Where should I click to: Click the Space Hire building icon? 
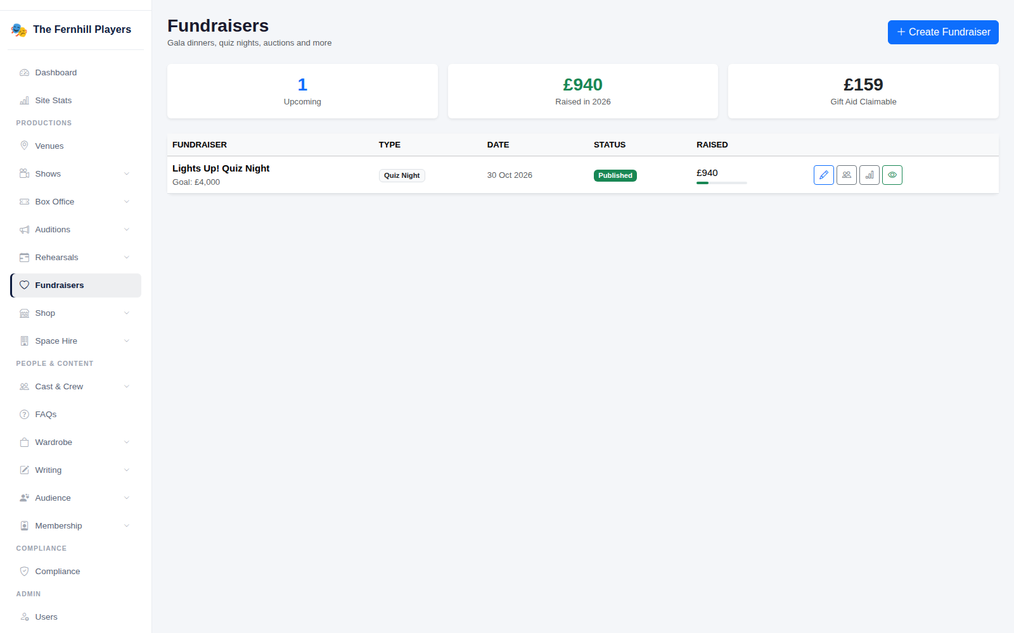pos(24,341)
